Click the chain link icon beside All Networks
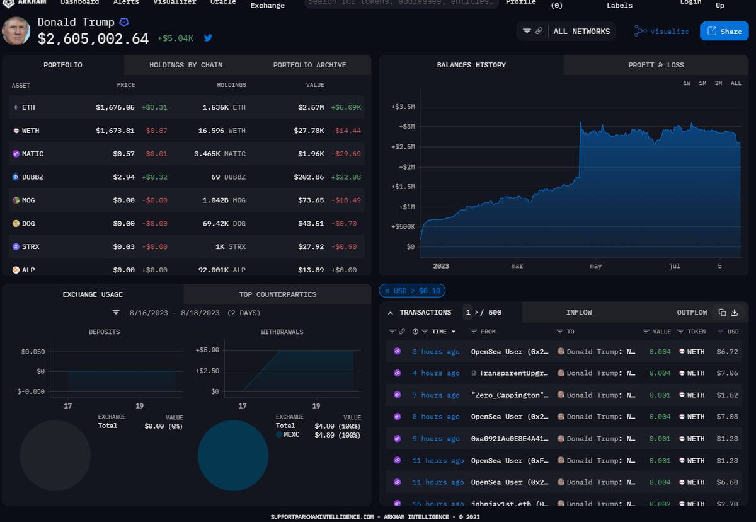This screenshot has height=522, width=756. [x=539, y=31]
